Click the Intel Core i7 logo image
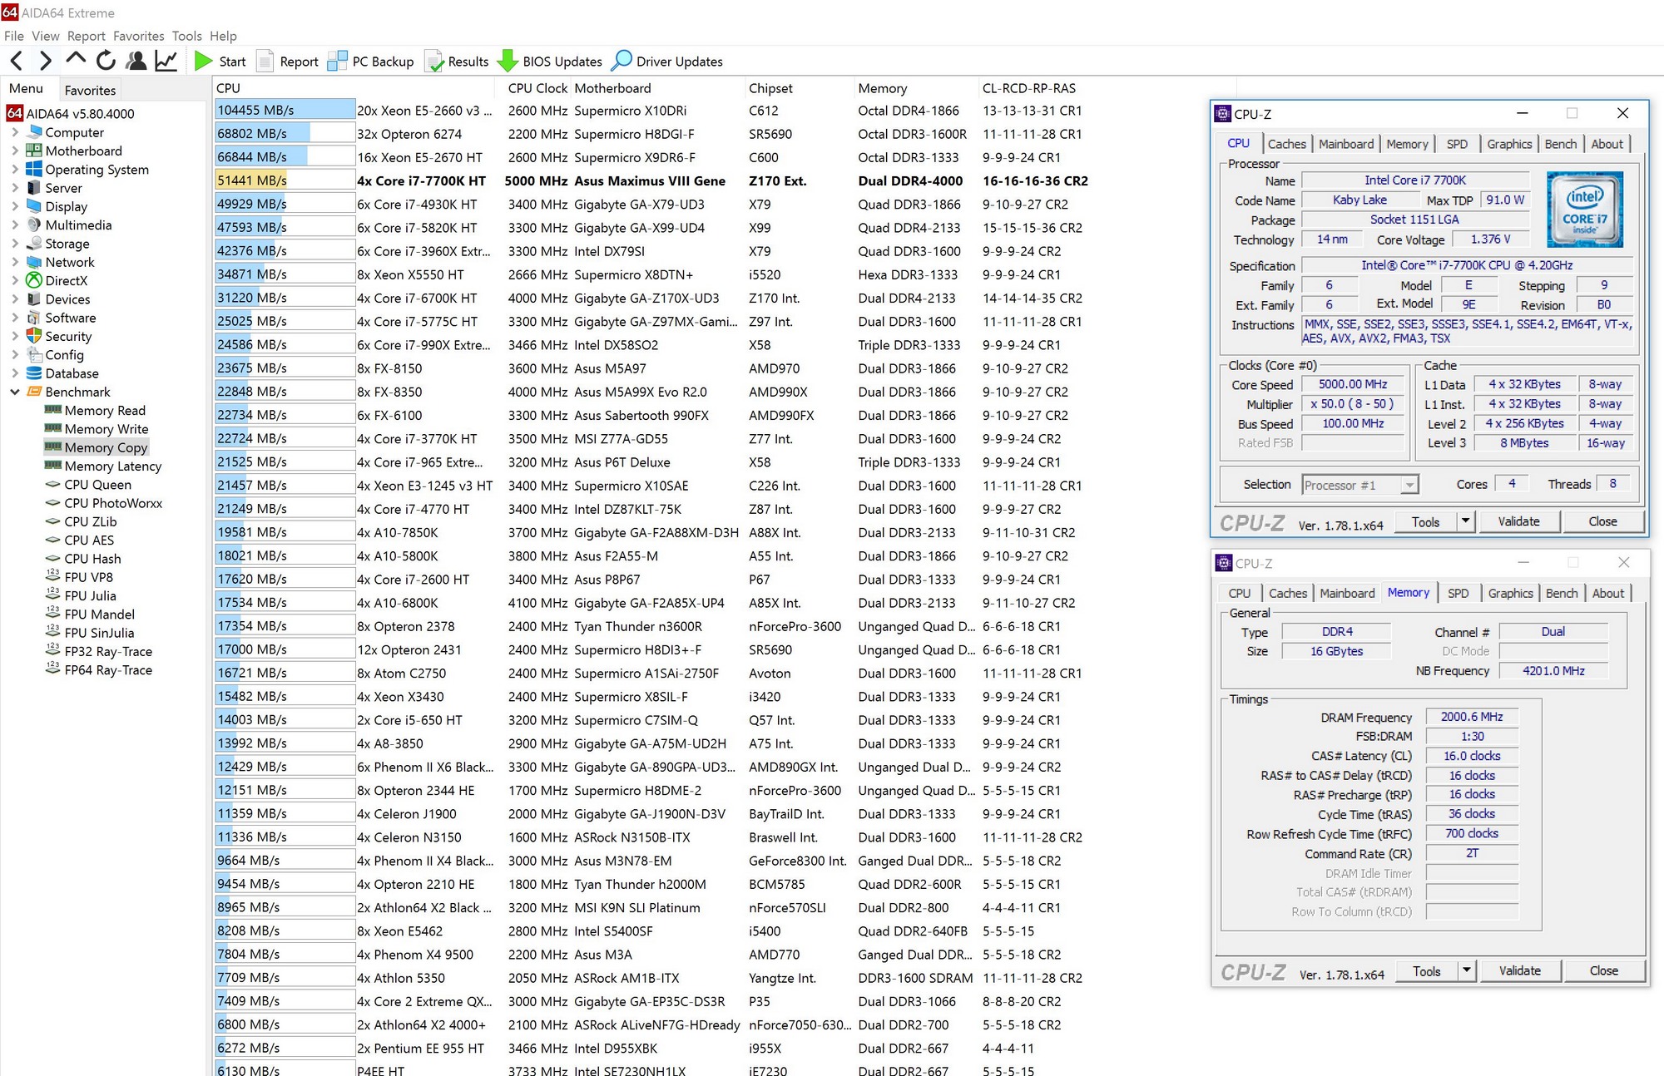Screen dimensions: 1664x1076 (1585, 210)
